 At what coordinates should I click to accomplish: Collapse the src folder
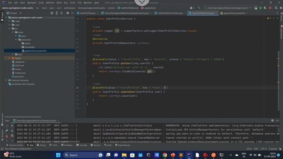[9, 28]
